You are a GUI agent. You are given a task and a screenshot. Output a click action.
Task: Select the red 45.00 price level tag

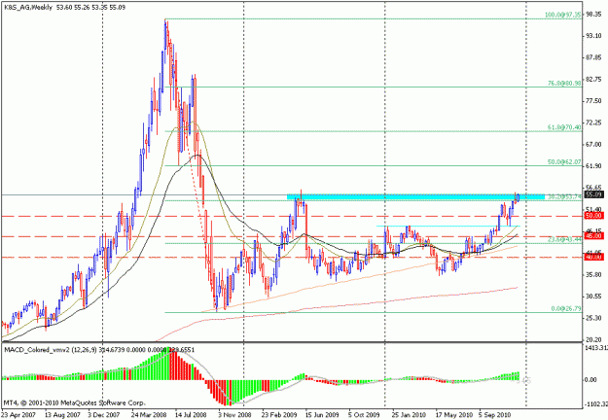(594, 235)
